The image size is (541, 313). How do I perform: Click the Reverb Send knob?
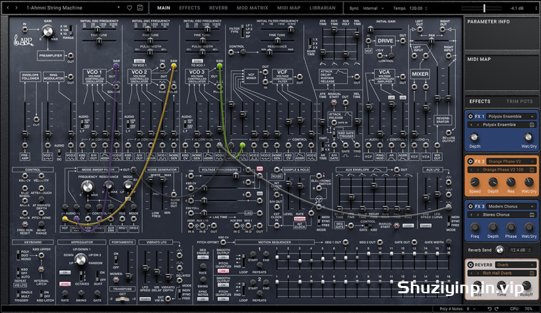tap(499, 250)
